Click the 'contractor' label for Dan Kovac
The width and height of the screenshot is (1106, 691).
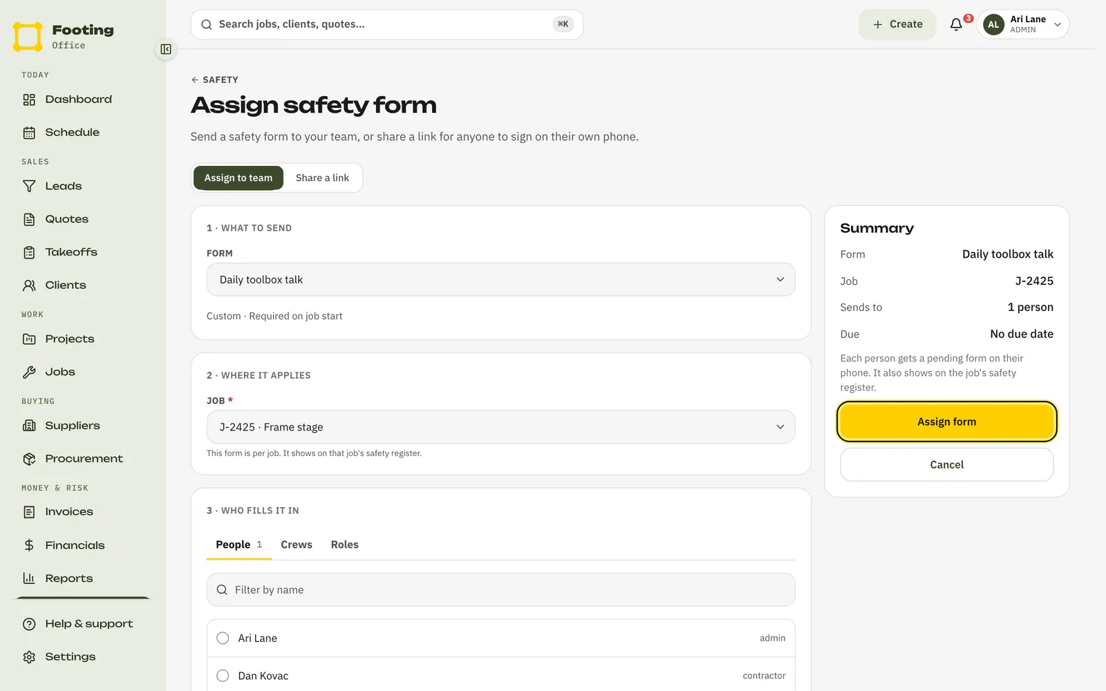click(764, 676)
